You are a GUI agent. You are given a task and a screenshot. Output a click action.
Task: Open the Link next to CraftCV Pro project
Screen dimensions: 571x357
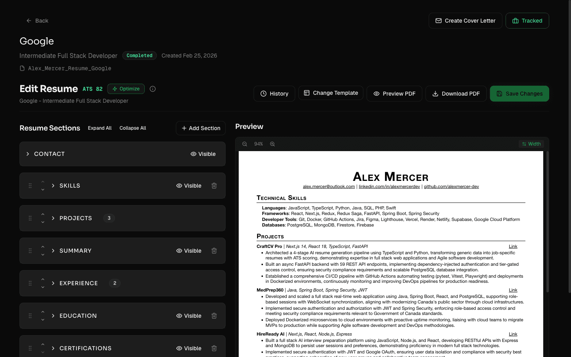point(513,246)
